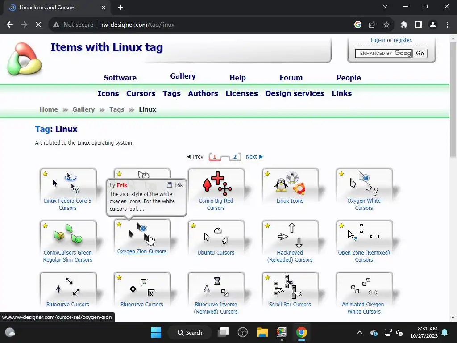Go to the Cursors gallery section

(x=141, y=93)
